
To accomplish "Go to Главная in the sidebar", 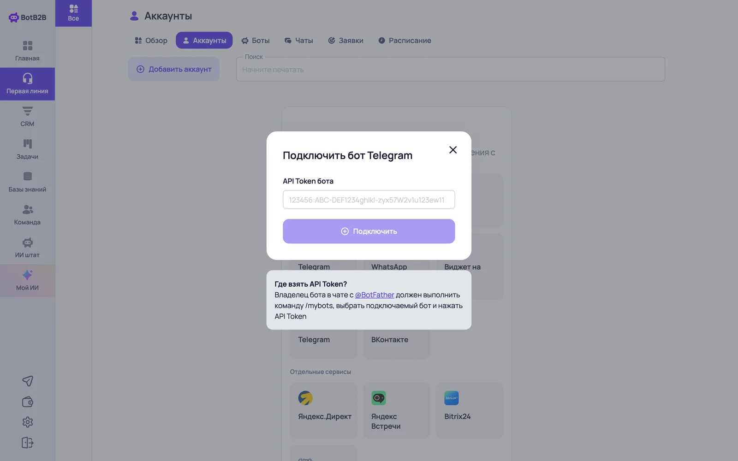I will pyautogui.click(x=27, y=51).
